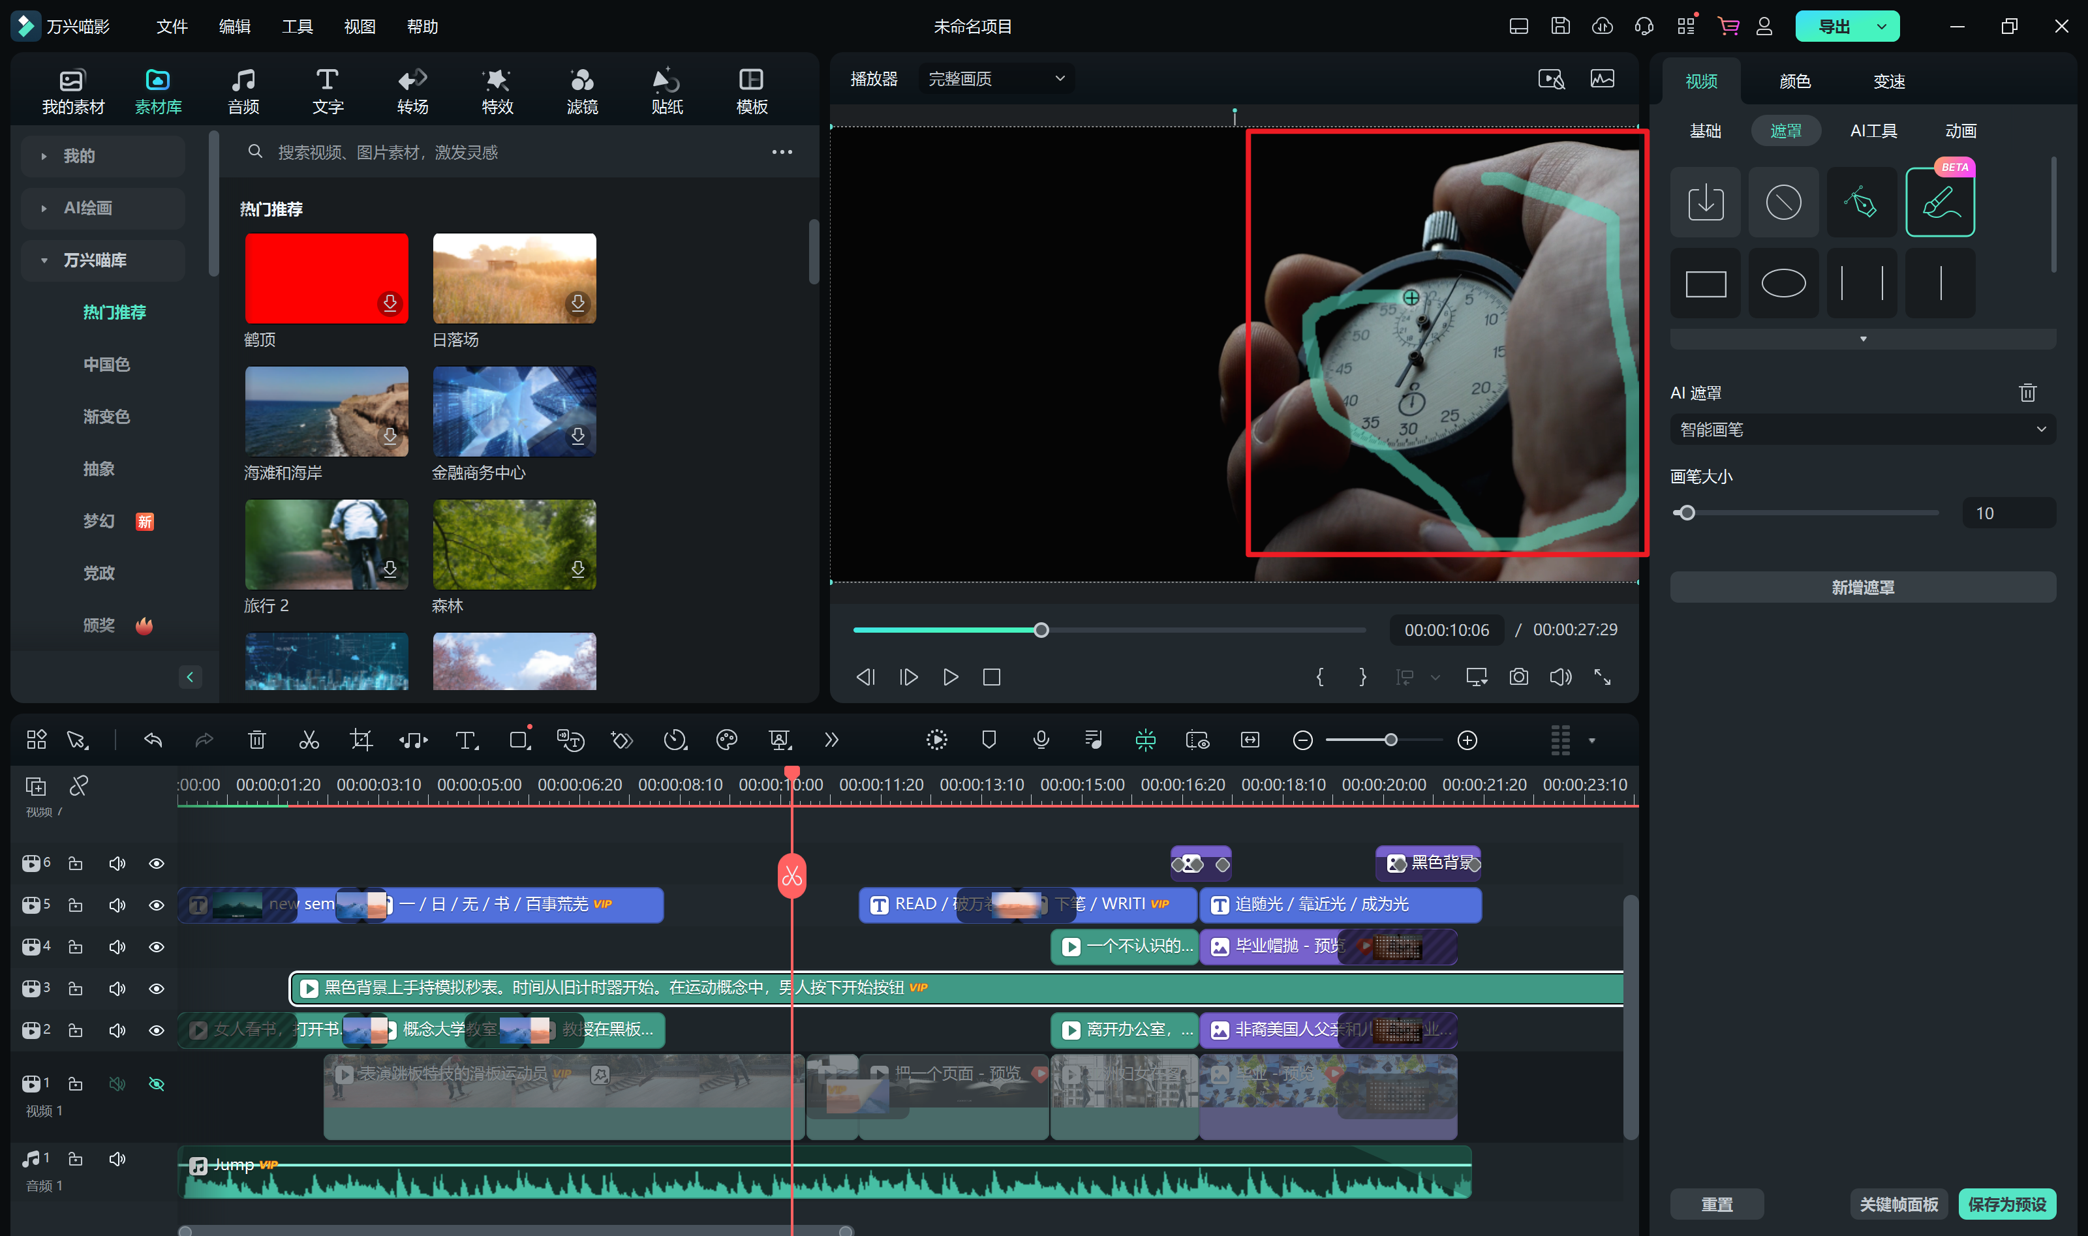Mute video track 2
Viewport: 2088px width, 1236px height.
117,1031
